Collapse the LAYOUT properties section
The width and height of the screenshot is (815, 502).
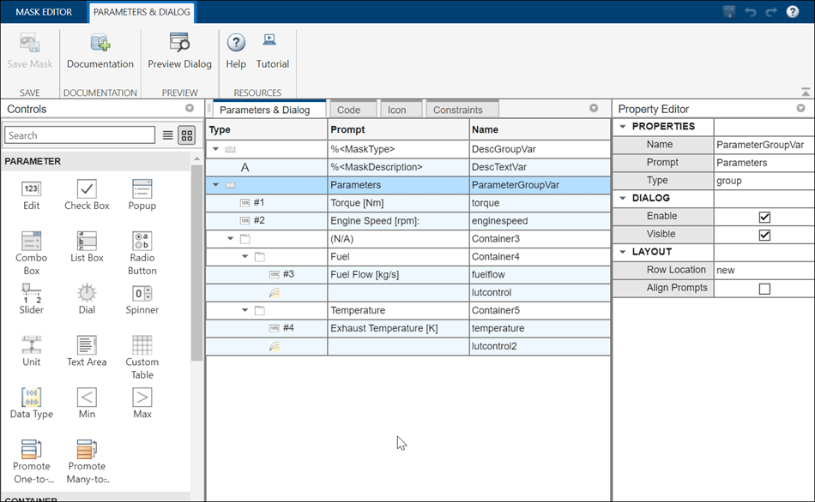click(x=621, y=252)
